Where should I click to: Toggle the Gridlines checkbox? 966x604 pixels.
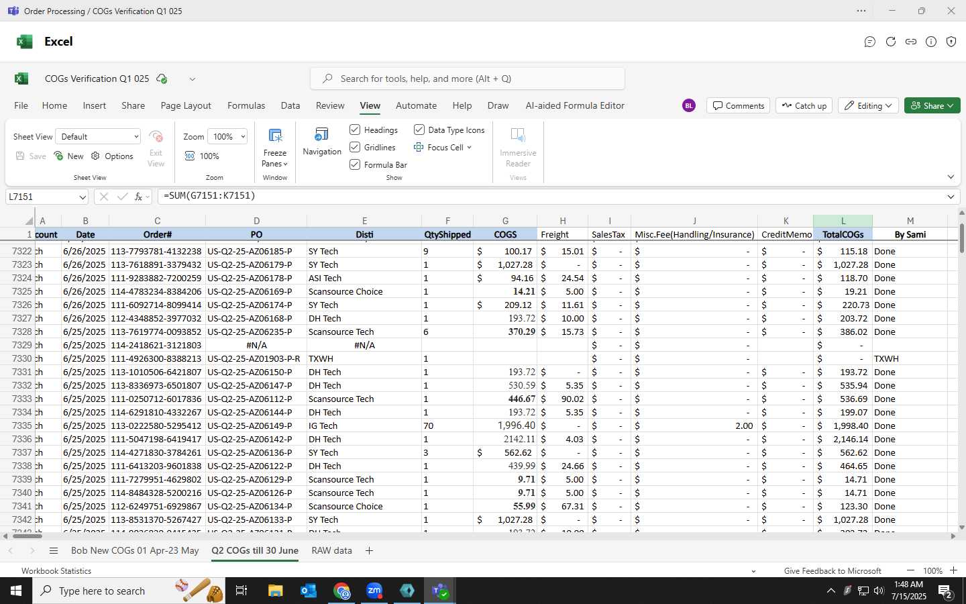click(x=355, y=147)
